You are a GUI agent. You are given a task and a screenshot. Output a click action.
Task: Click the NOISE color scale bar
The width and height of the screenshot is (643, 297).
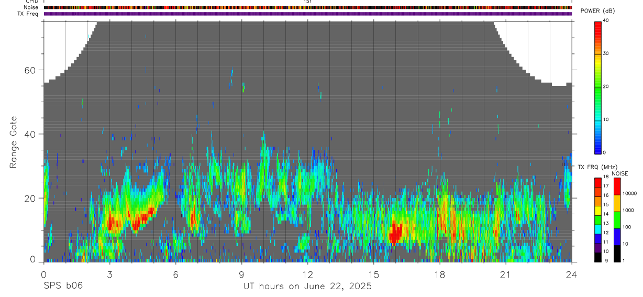tap(617, 219)
